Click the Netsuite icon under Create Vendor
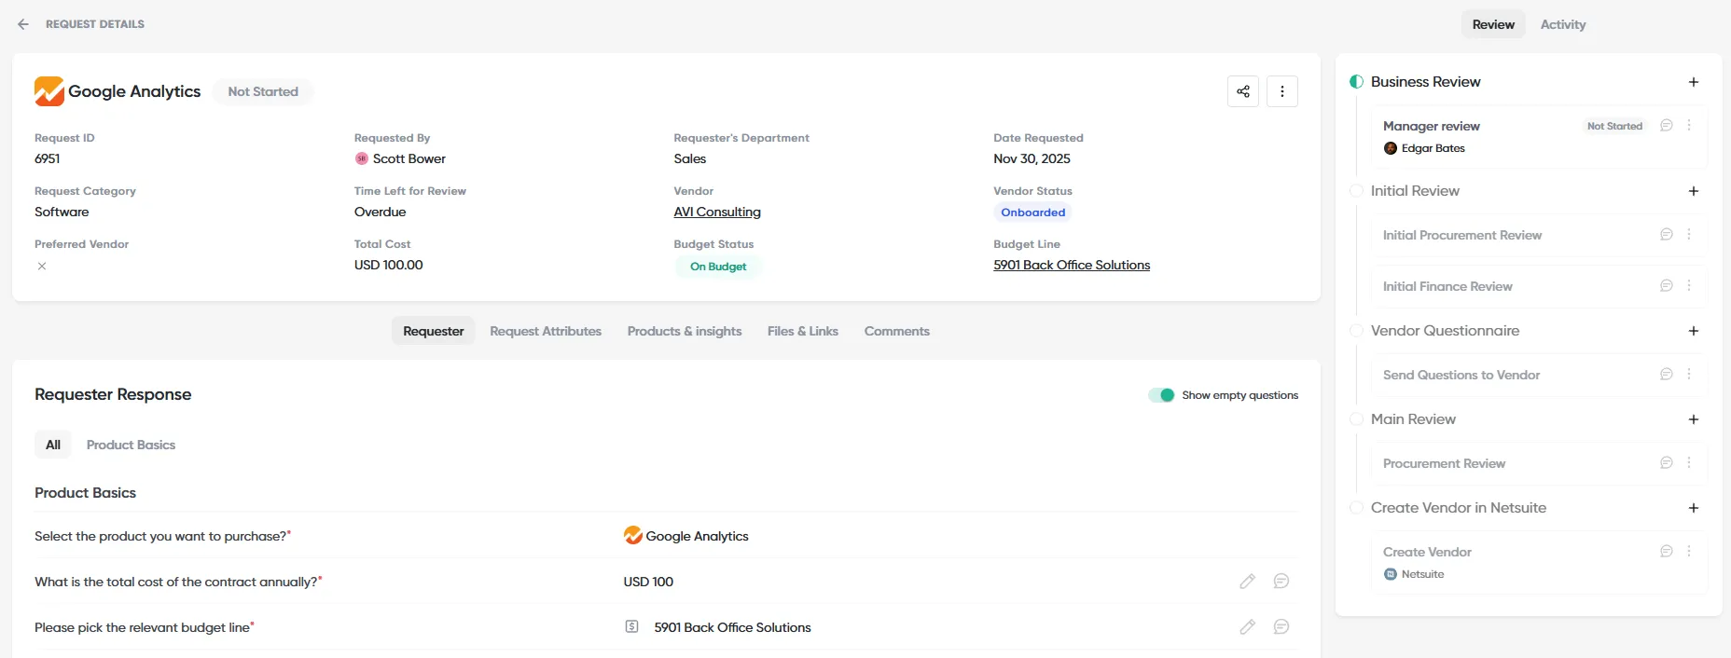The height and width of the screenshot is (658, 1731). click(1391, 574)
